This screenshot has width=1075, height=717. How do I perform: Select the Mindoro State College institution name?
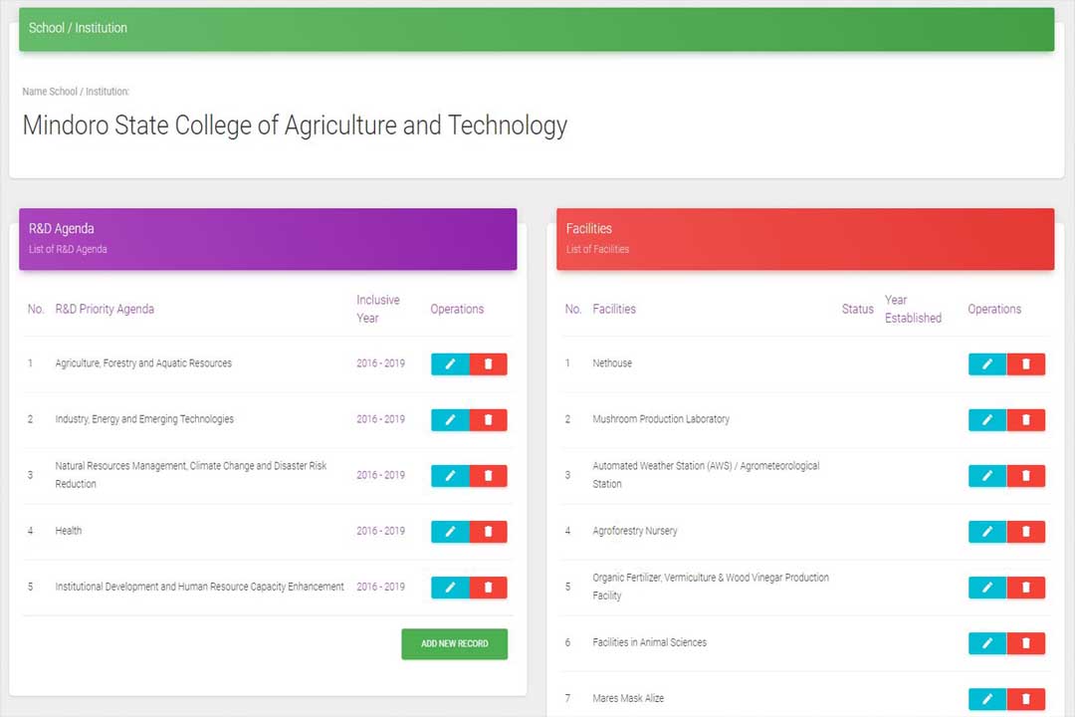tap(295, 125)
